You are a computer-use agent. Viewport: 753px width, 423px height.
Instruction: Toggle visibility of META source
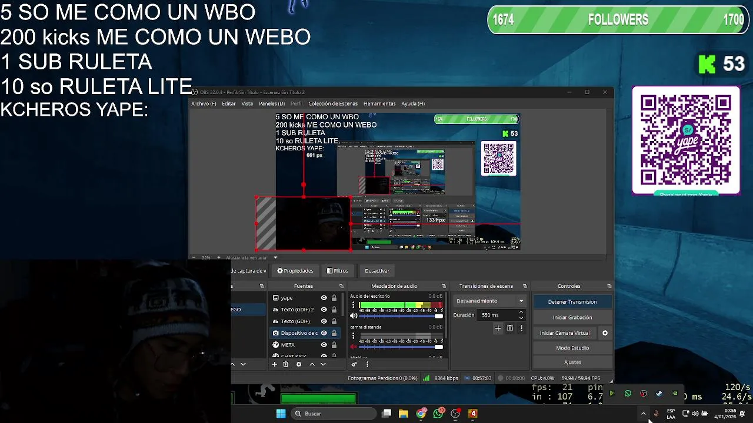coord(324,345)
